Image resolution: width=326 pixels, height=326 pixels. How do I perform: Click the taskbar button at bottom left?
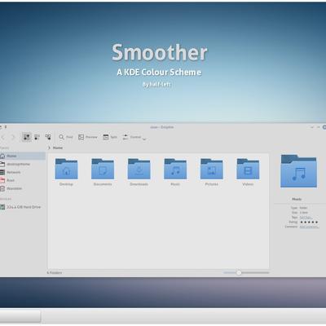pyautogui.click(x=20, y=316)
